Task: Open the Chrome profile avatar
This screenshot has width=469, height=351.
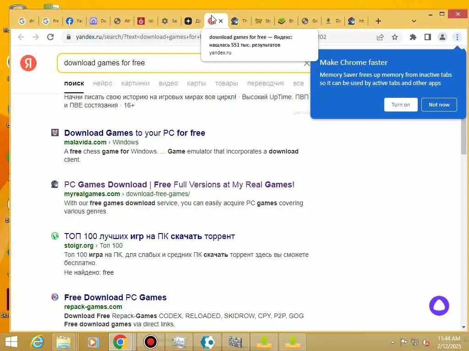Action: [x=442, y=37]
